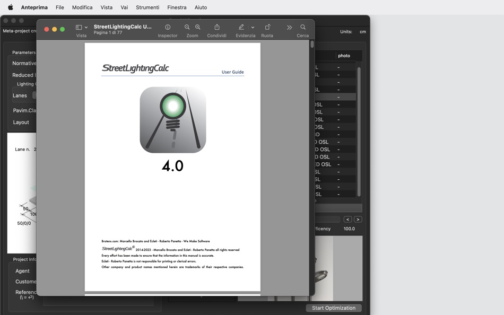
Task: Zoom out of the PDF page
Action: [187, 28]
